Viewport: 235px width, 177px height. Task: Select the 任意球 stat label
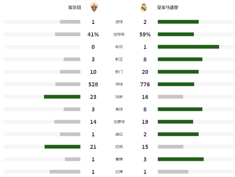pyautogui.click(x=119, y=122)
